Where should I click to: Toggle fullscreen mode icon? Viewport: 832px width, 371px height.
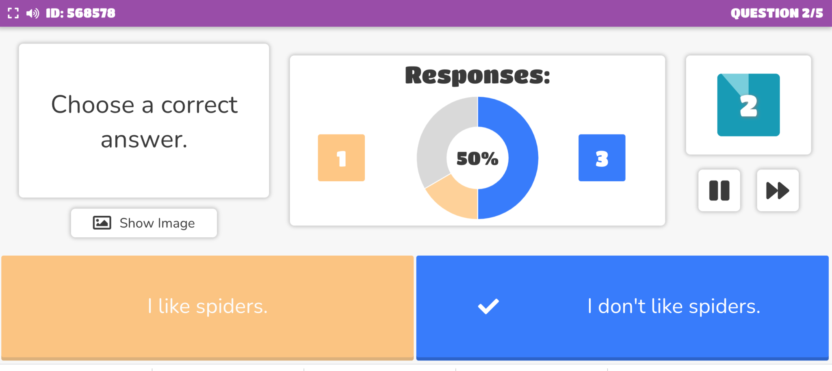13,13
